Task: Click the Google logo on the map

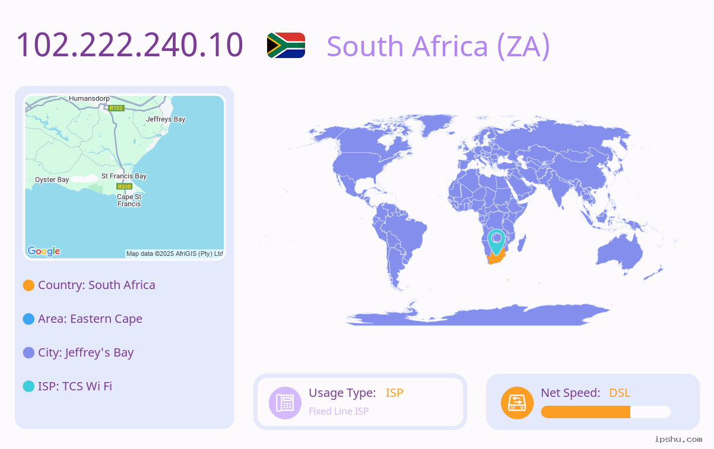Action: 44,251
